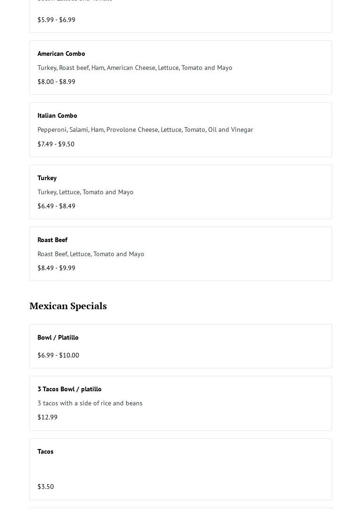The width and height of the screenshot is (361, 510).
Task: Select the $8.49 - $9.99 price
Action: 56,268
